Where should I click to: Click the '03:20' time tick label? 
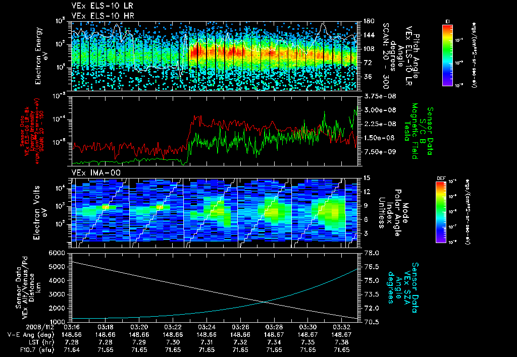[x=139, y=327]
